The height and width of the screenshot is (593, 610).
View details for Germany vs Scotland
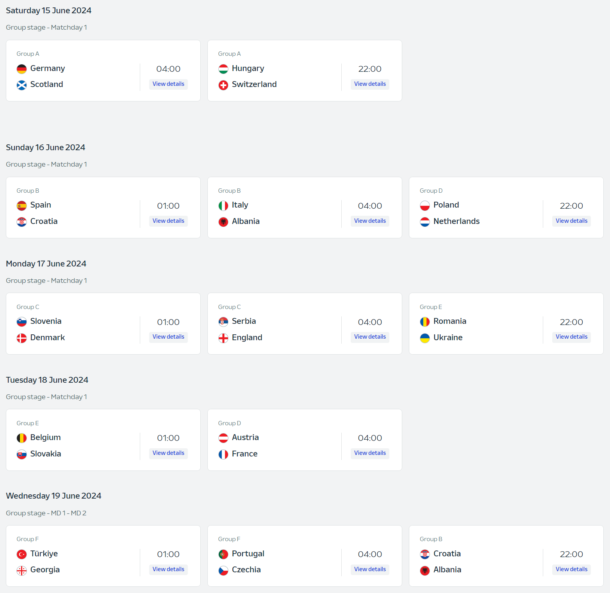click(168, 84)
